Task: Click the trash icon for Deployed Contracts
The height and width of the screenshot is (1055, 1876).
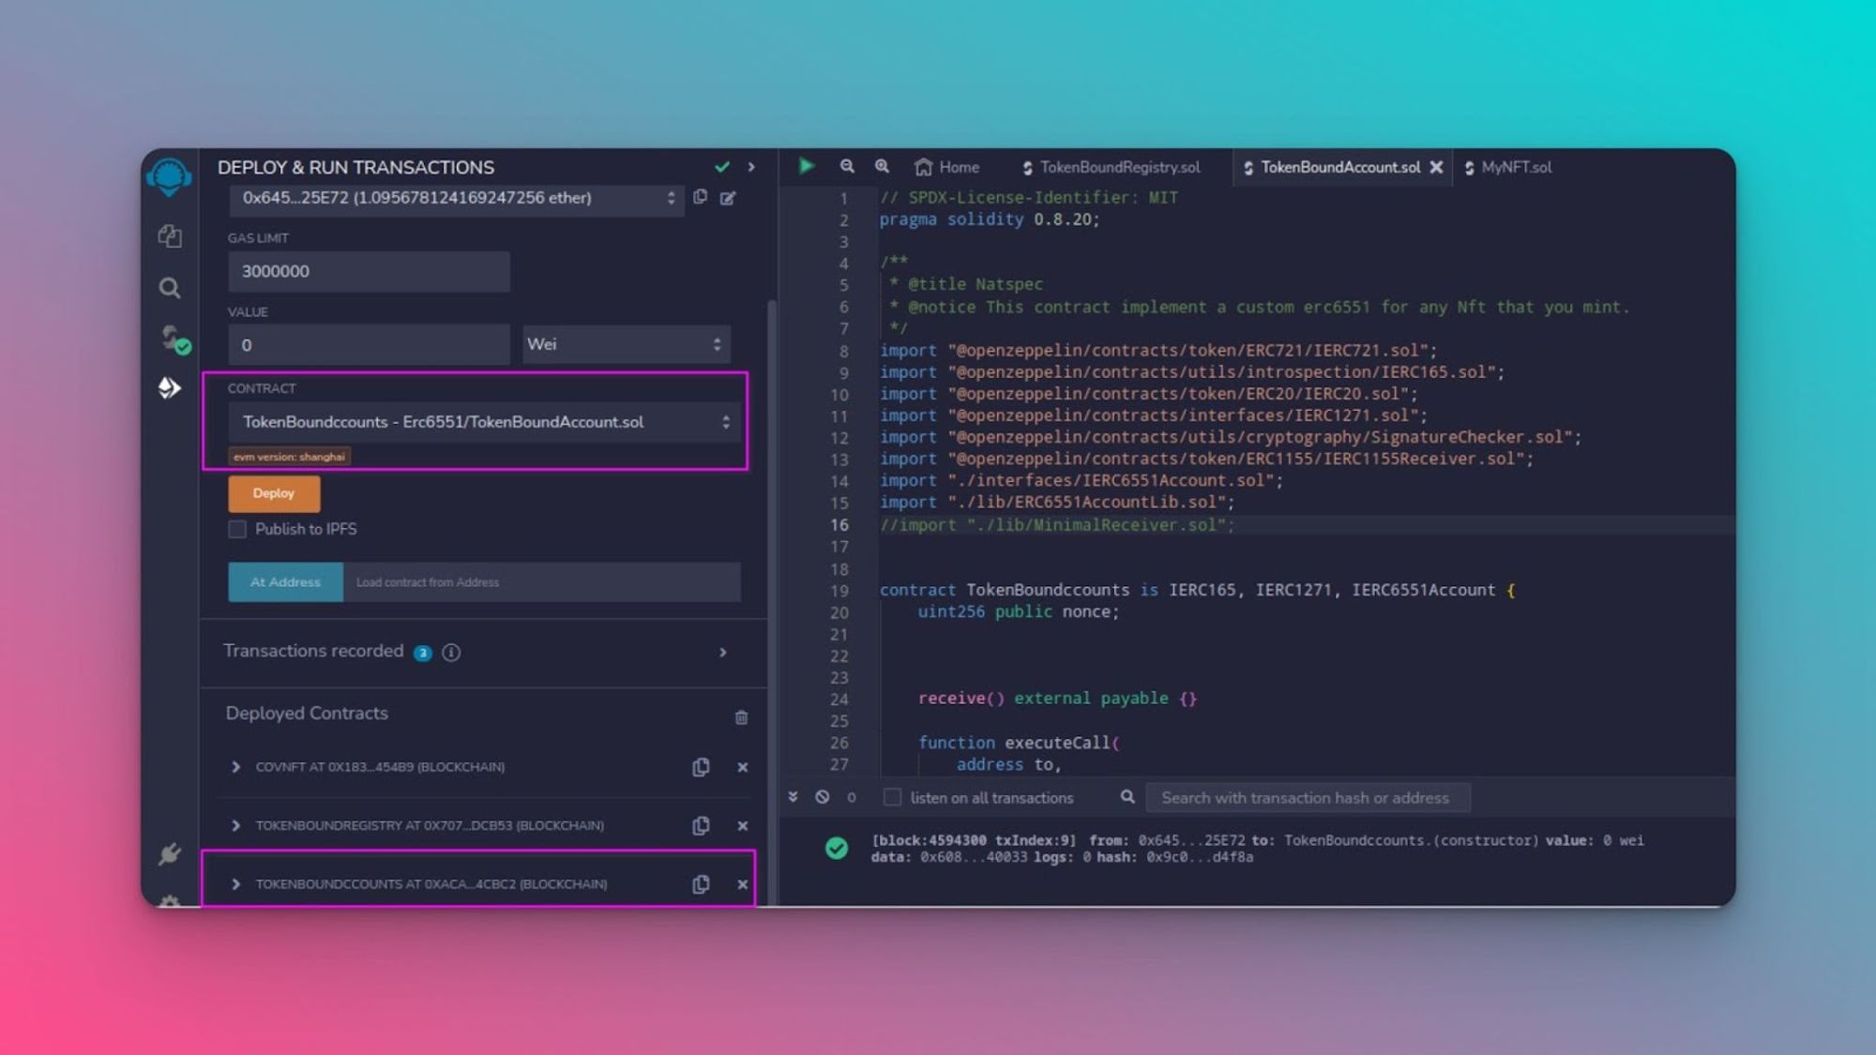Action: [x=741, y=717]
